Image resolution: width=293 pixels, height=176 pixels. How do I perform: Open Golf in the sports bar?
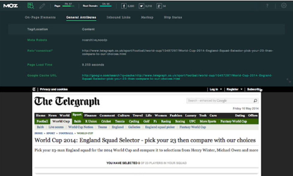(146, 121)
